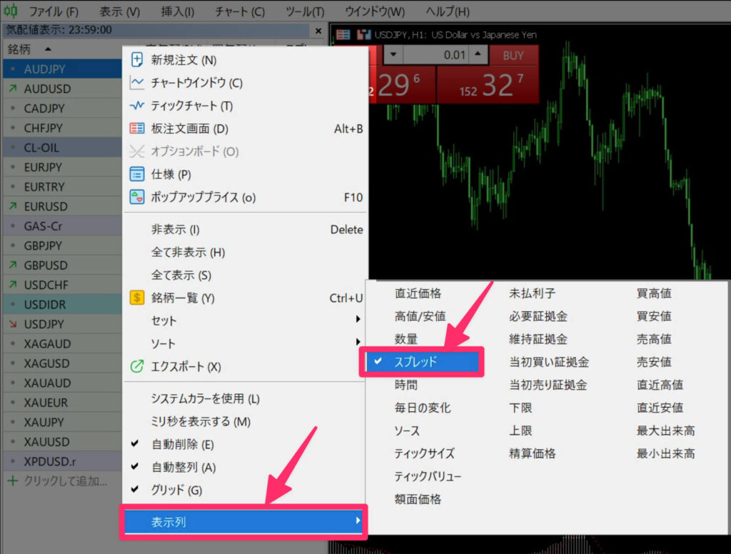Toggle グリッド display off
The height and width of the screenshot is (554, 731).
point(134,490)
